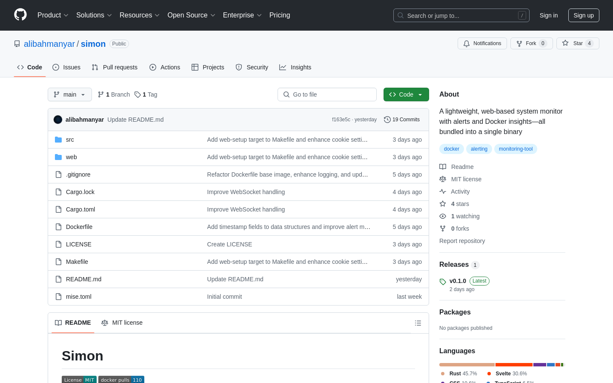Image resolution: width=613 pixels, height=383 pixels.
Task: Click the purple CSS language bar segment
Action: 540,365
